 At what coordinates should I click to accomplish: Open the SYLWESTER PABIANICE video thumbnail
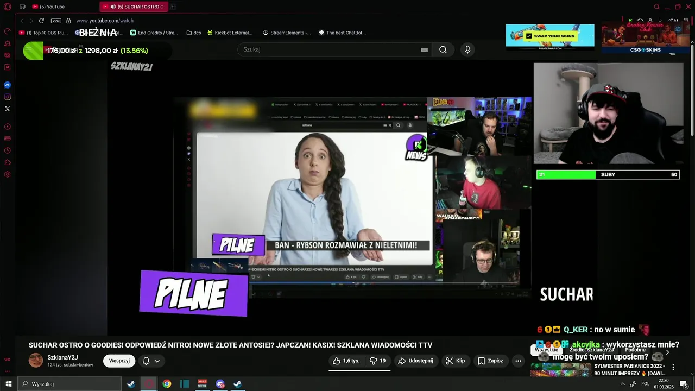(x=561, y=370)
